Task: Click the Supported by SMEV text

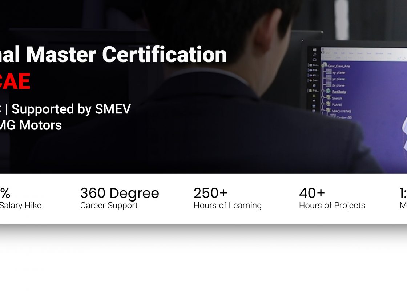Action: tap(71, 109)
